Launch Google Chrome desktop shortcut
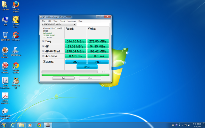 click(x=16, y=68)
